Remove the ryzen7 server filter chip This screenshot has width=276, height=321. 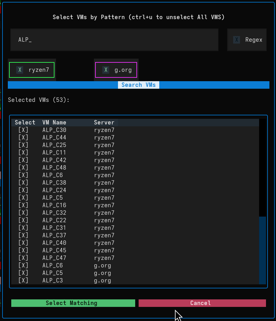20,70
